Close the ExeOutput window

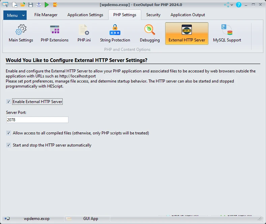pos(260,5)
